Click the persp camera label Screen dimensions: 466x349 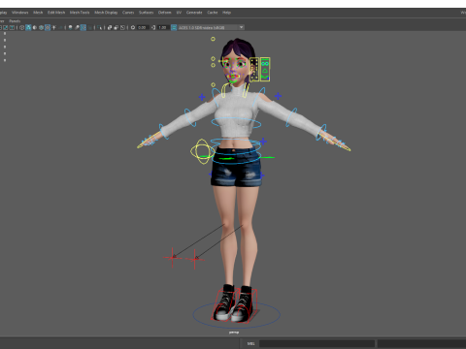tap(234, 333)
